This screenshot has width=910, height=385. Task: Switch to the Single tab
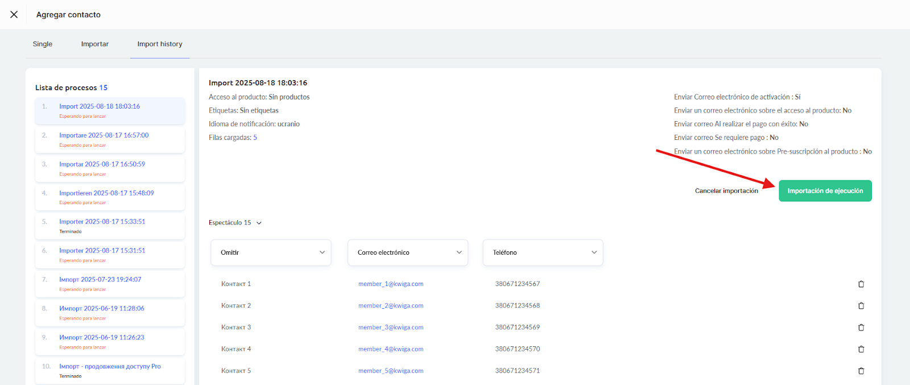[x=43, y=44]
